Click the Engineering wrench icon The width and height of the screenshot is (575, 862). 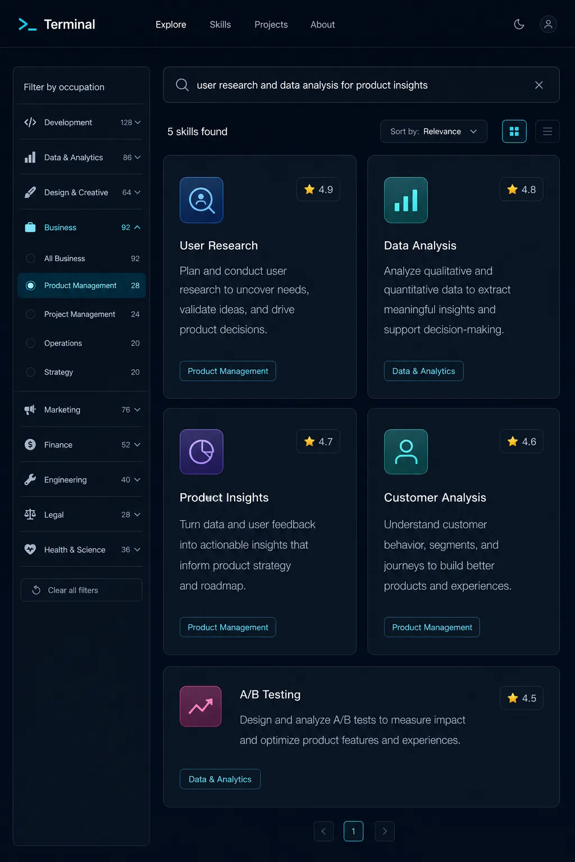coord(30,479)
